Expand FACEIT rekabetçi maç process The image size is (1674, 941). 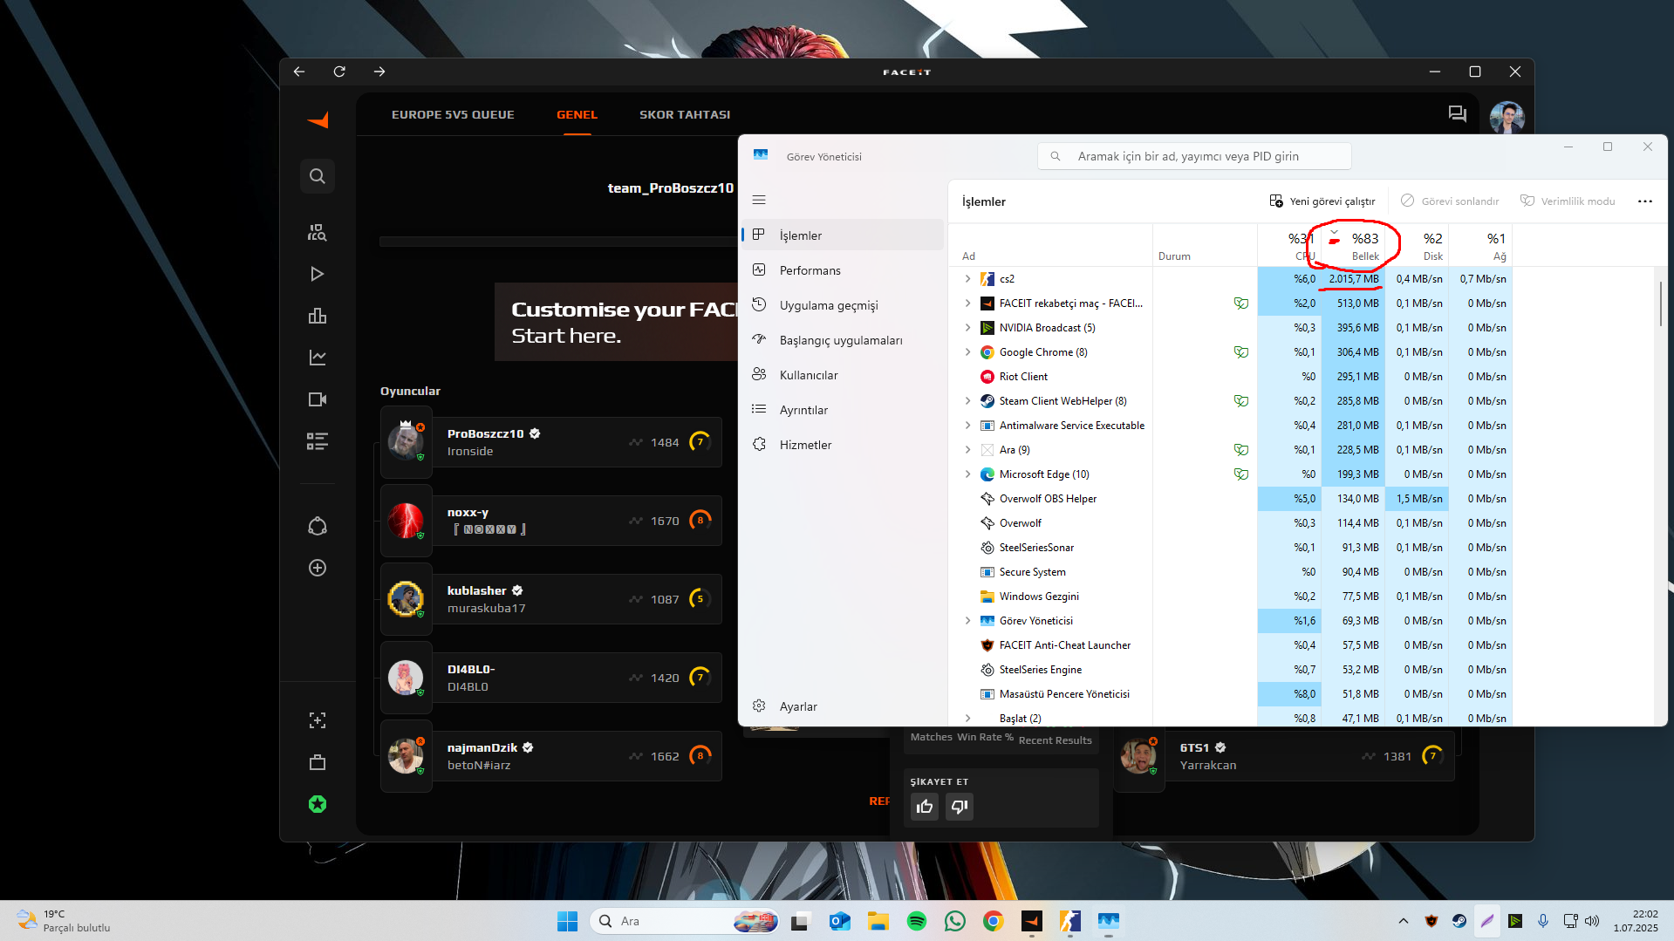(967, 303)
